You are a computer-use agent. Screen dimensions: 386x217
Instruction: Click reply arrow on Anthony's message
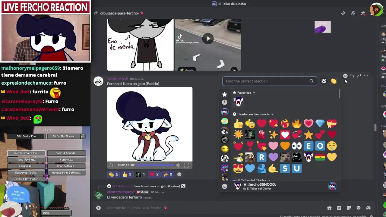(352, 76)
